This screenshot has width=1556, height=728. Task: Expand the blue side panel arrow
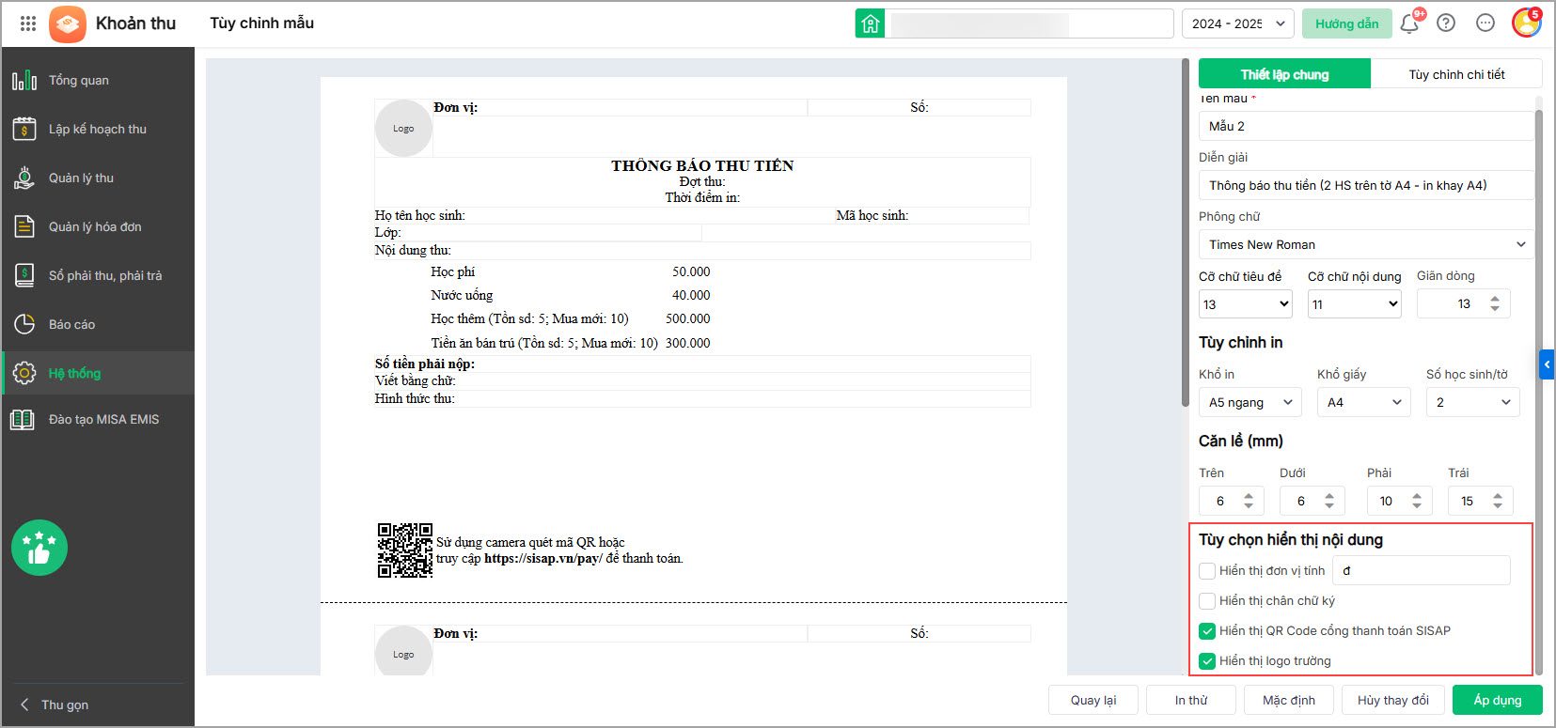click(1547, 364)
